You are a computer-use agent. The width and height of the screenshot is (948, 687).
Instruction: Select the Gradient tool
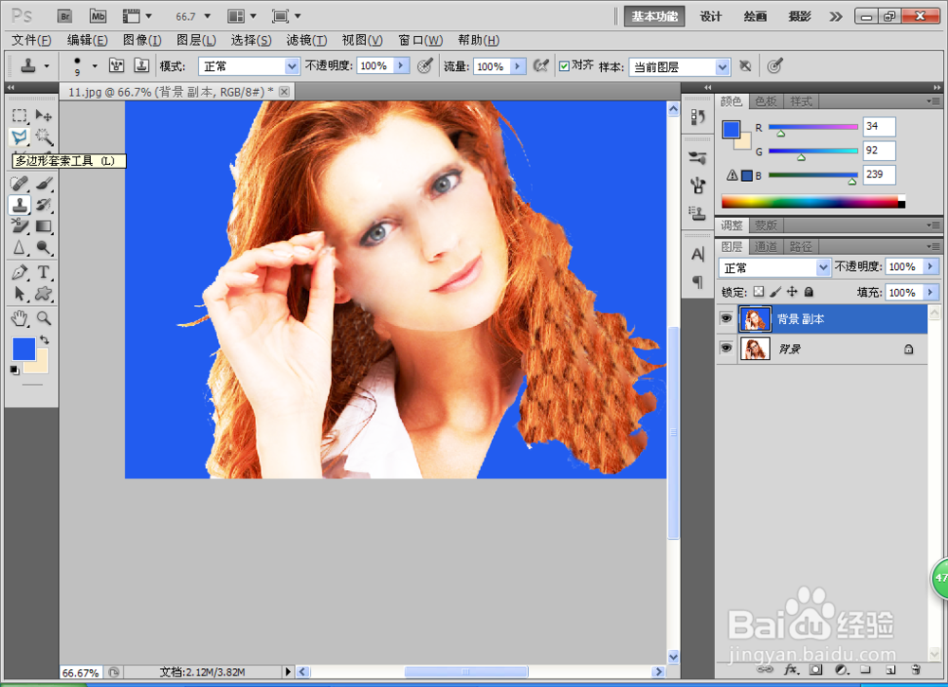[x=43, y=226]
